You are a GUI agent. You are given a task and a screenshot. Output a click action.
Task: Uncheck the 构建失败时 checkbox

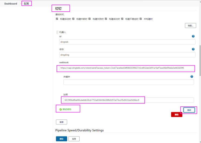point(90,19)
